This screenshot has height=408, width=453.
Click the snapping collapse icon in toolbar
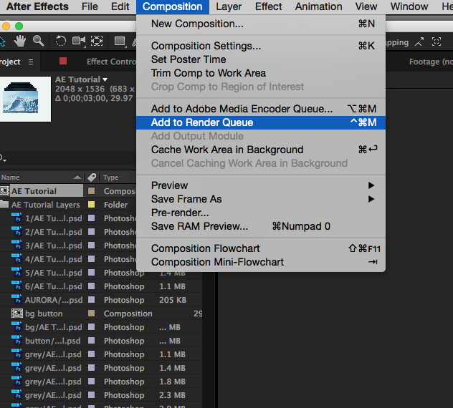419,42
